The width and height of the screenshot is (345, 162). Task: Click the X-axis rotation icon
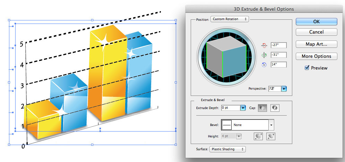[264, 45]
